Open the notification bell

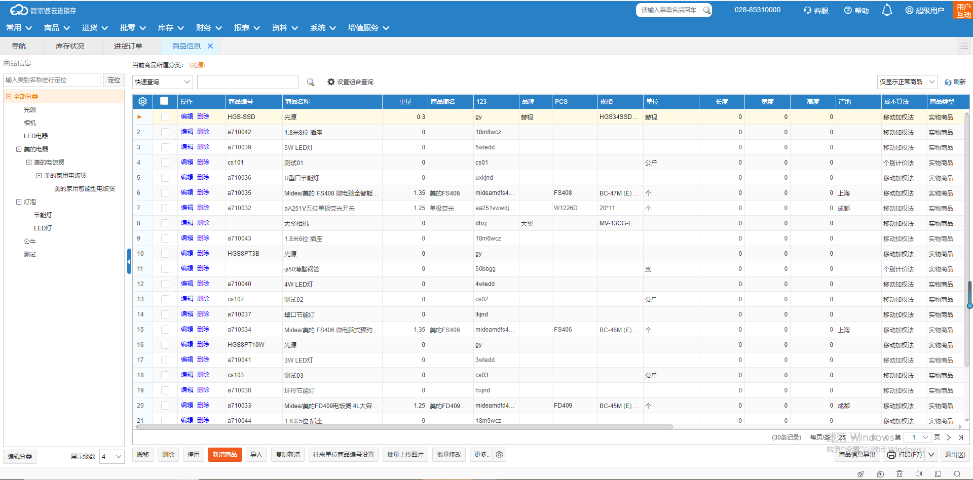887,10
